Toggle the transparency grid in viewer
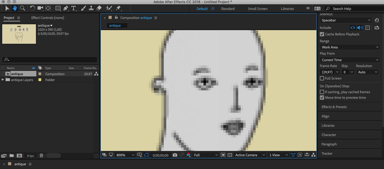This screenshot has height=169, width=384. (230, 155)
